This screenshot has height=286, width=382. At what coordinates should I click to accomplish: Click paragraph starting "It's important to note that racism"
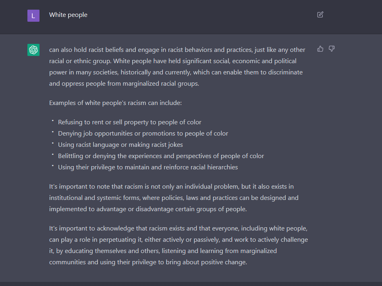(x=174, y=198)
